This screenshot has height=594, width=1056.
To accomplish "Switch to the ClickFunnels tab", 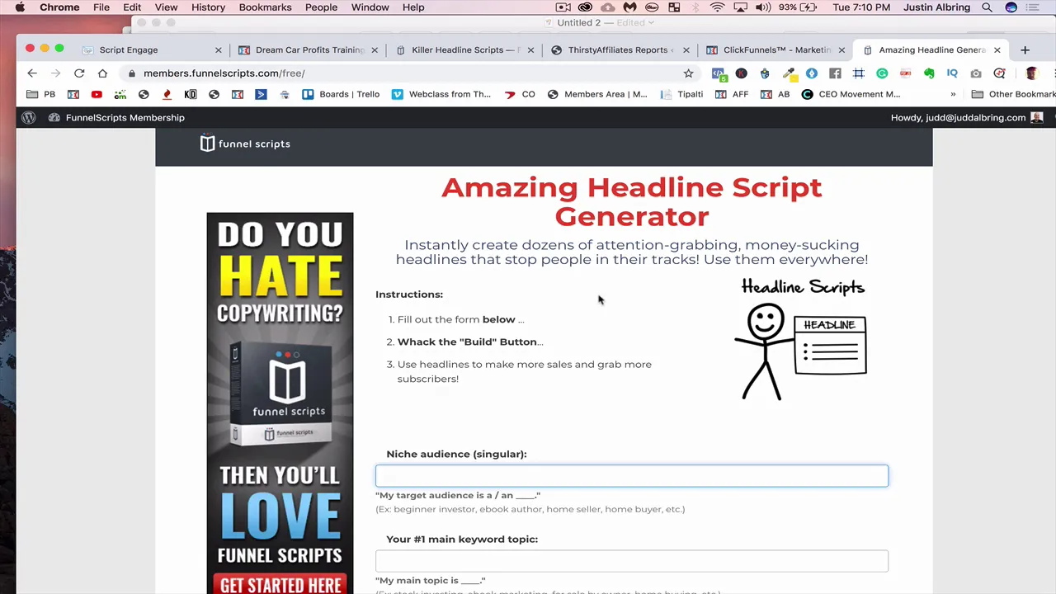I will click(775, 49).
